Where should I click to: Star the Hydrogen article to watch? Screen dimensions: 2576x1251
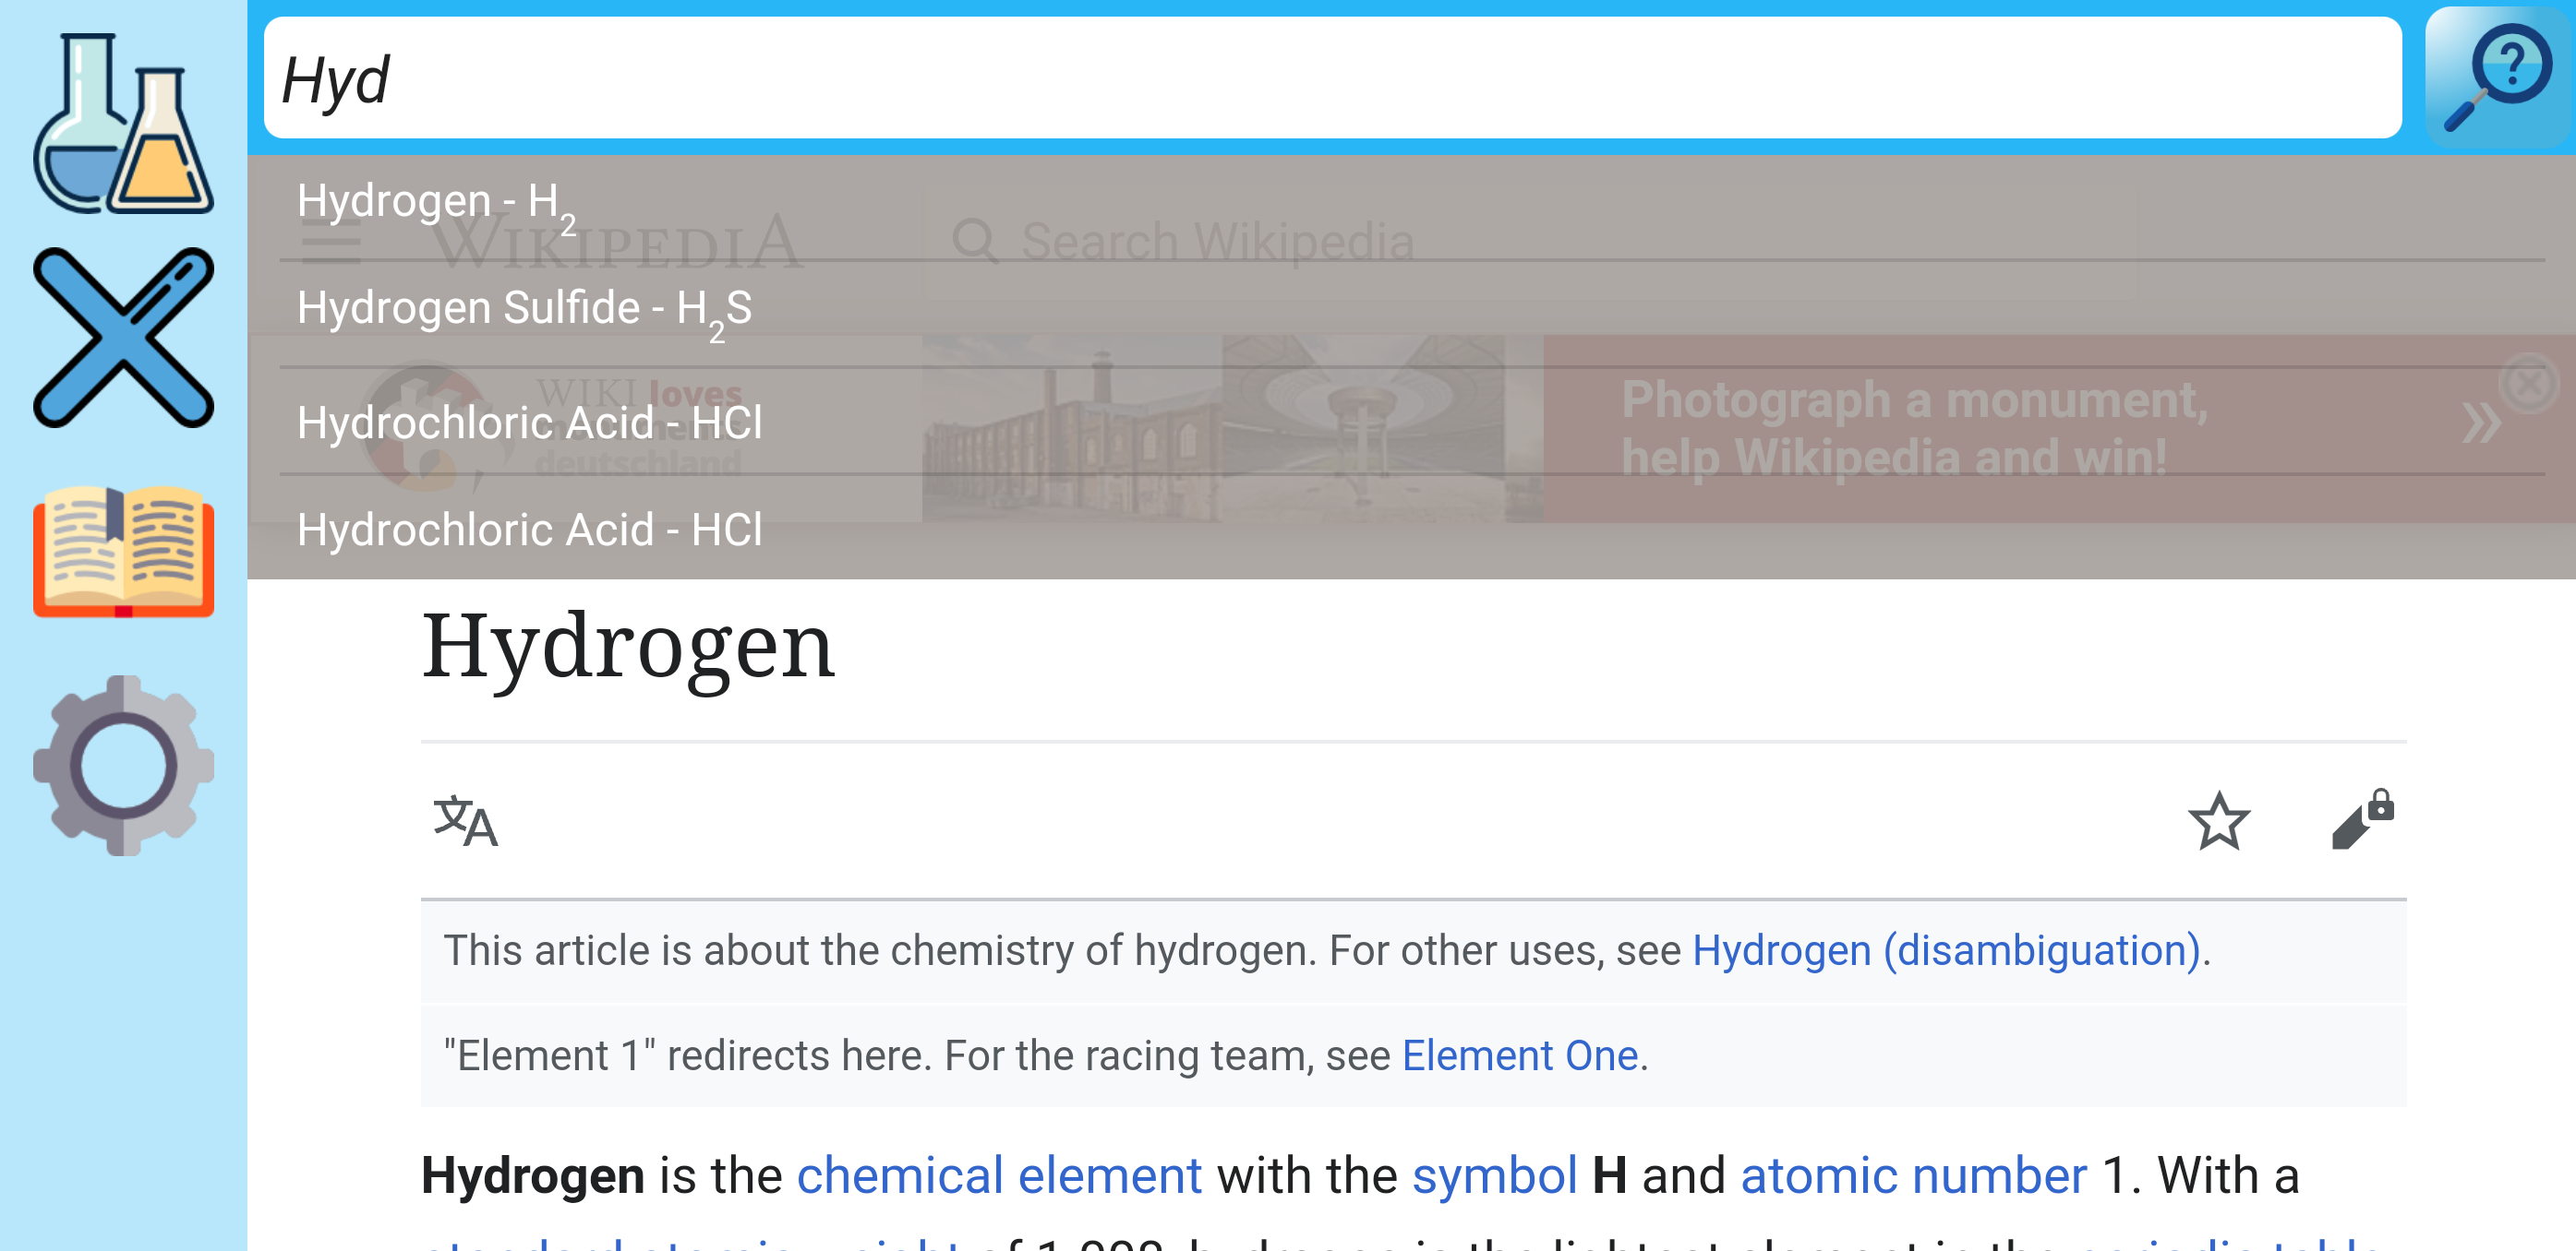2218,821
